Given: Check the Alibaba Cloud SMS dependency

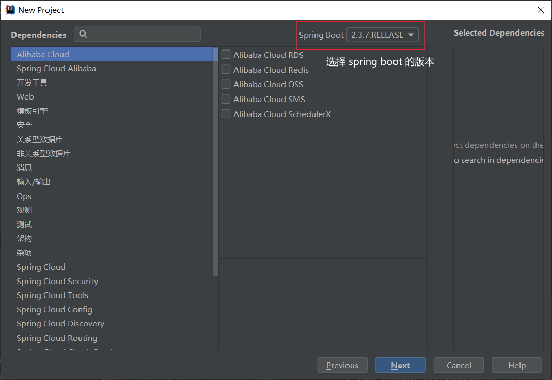Looking at the screenshot, I should (x=226, y=99).
